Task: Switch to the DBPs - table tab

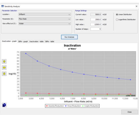Action: coord(50,42)
